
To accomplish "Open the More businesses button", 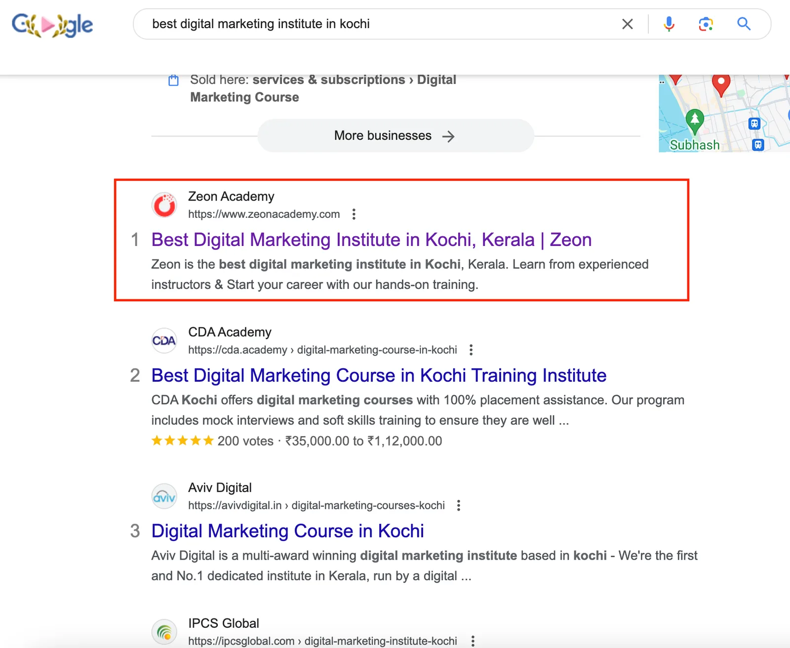I will point(395,136).
